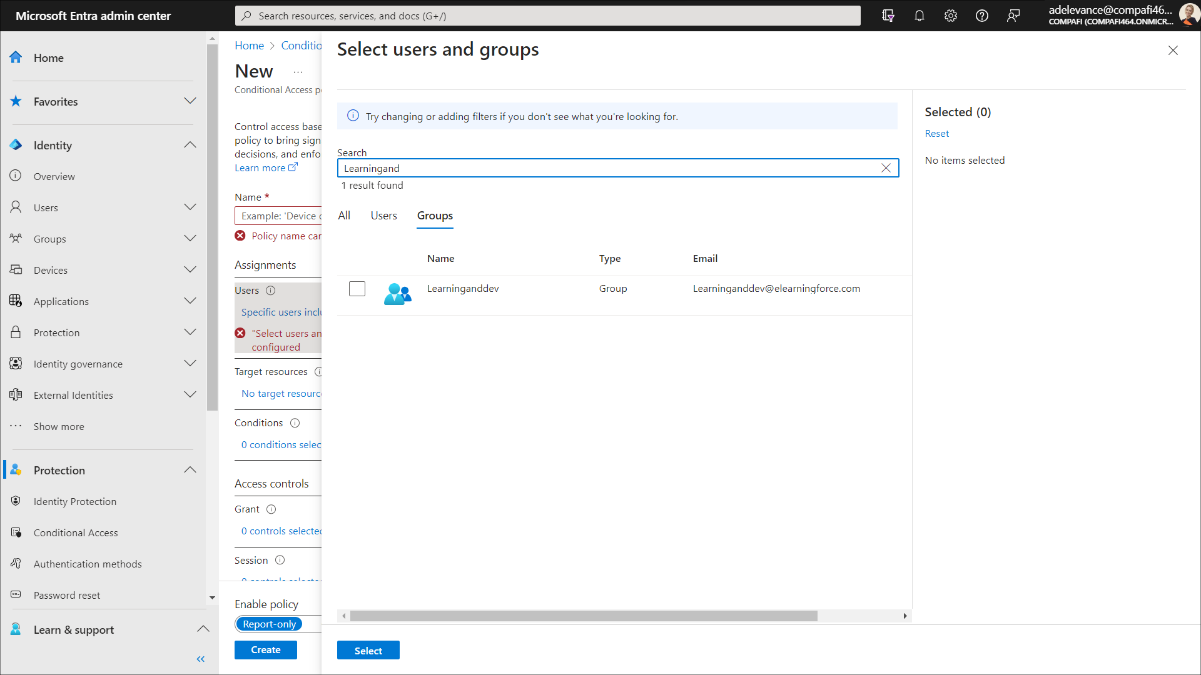1201x675 pixels.
Task: Expand the Users submenu chevron
Action: pos(190,207)
